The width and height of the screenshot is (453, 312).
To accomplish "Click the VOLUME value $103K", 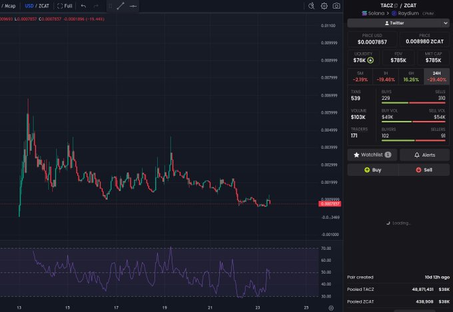I will point(358,117).
